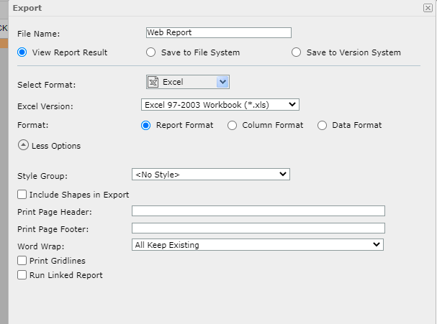
Task: Open the Word Wrap dropdown
Action: pos(258,245)
